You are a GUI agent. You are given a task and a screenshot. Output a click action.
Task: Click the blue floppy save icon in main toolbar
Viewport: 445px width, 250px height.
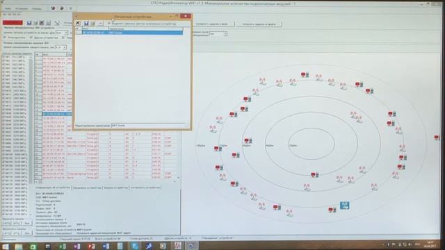pos(29,23)
